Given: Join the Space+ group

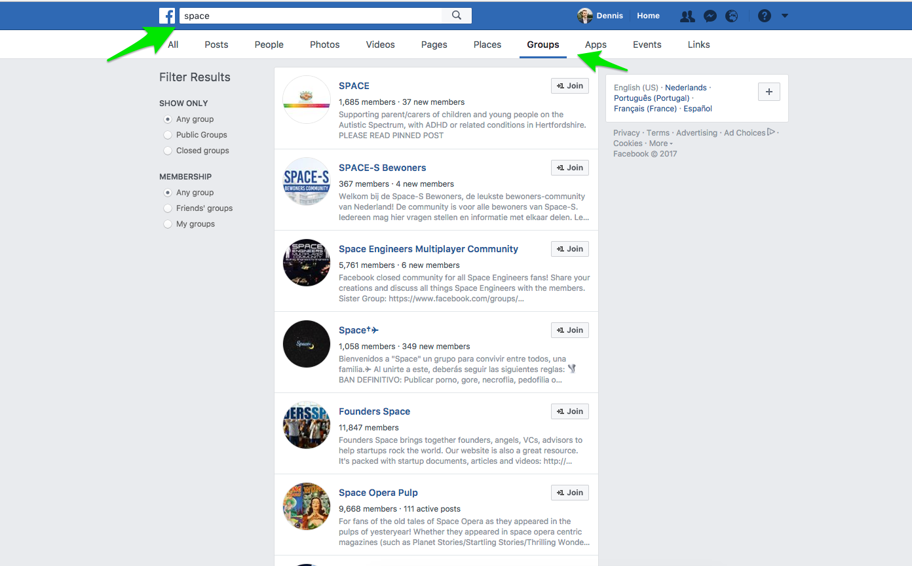Looking at the screenshot, I should pyautogui.click(x=570, y=330).
